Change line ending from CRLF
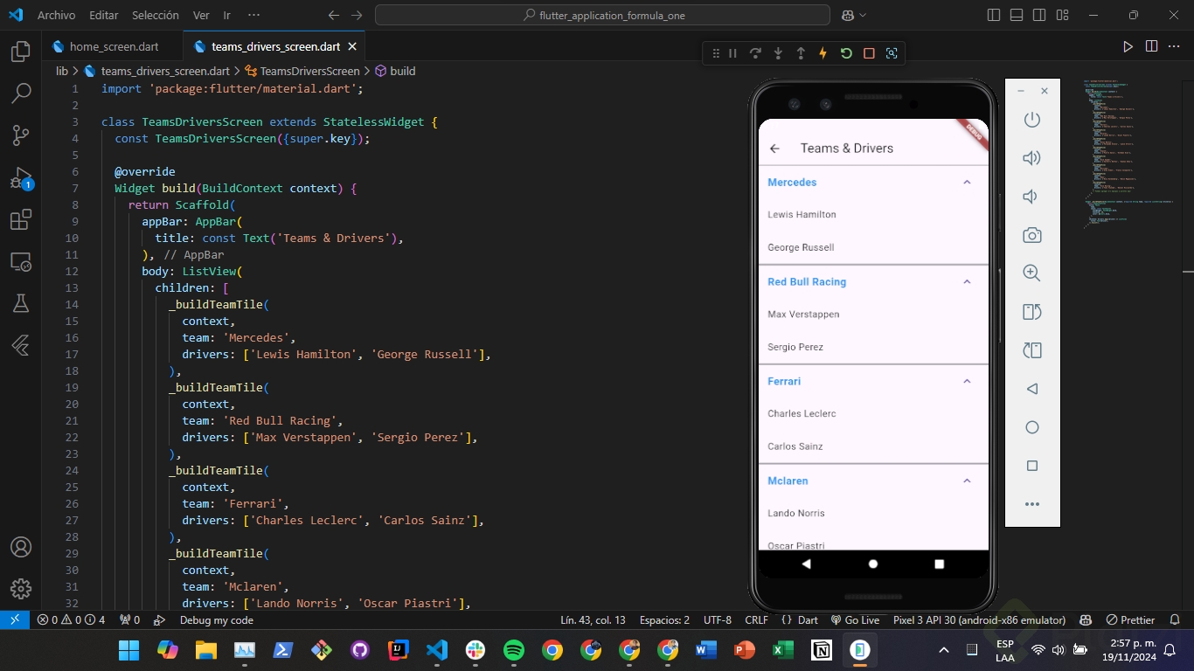 click(756, 620)
